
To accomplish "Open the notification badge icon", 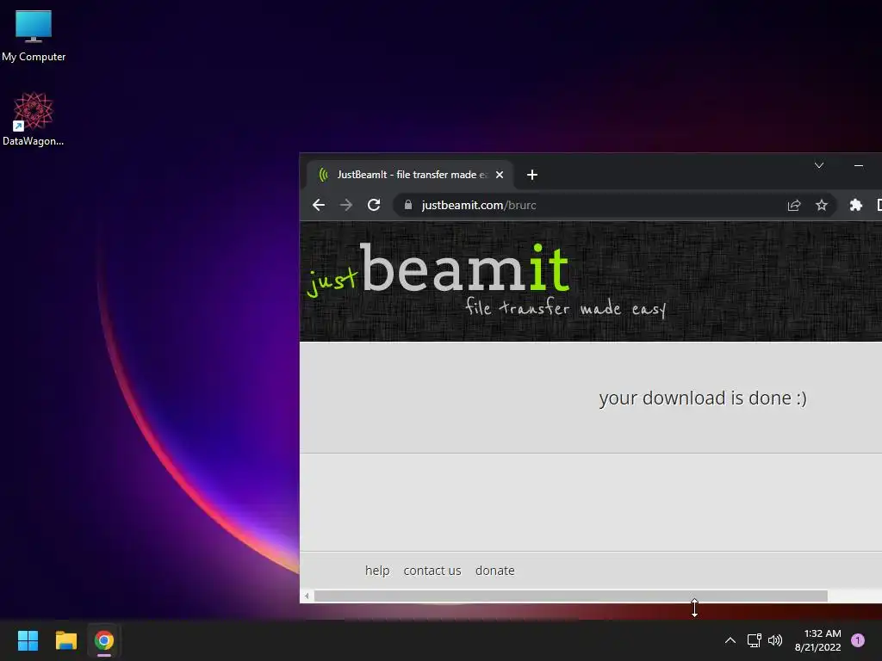I will click(857, 640).
